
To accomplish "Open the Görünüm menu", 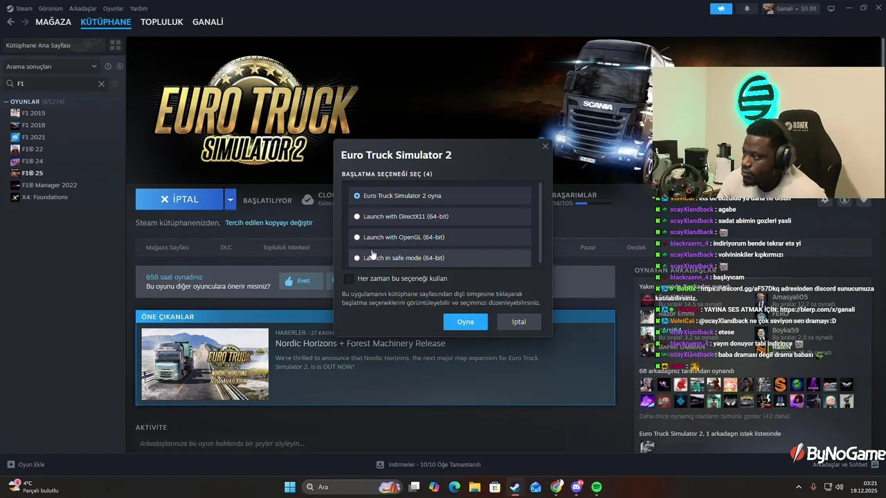I will point(51,8).
